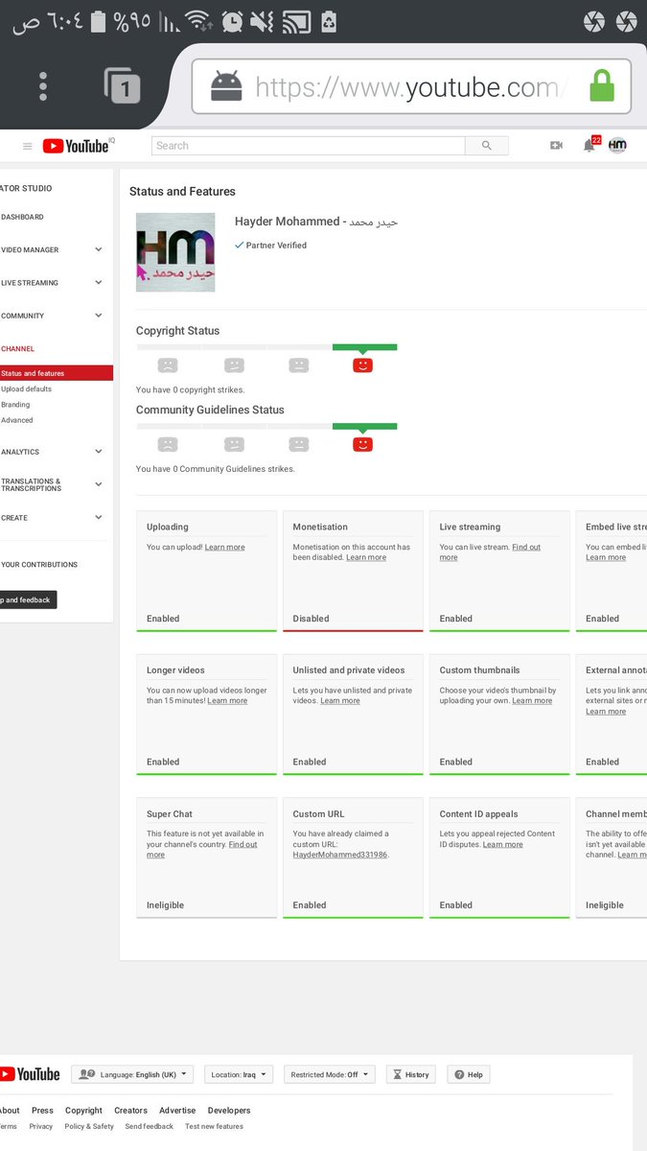Click the HM channel profile picture
The height and width of the screenshot is (1151, 647).
click(175, 252)
